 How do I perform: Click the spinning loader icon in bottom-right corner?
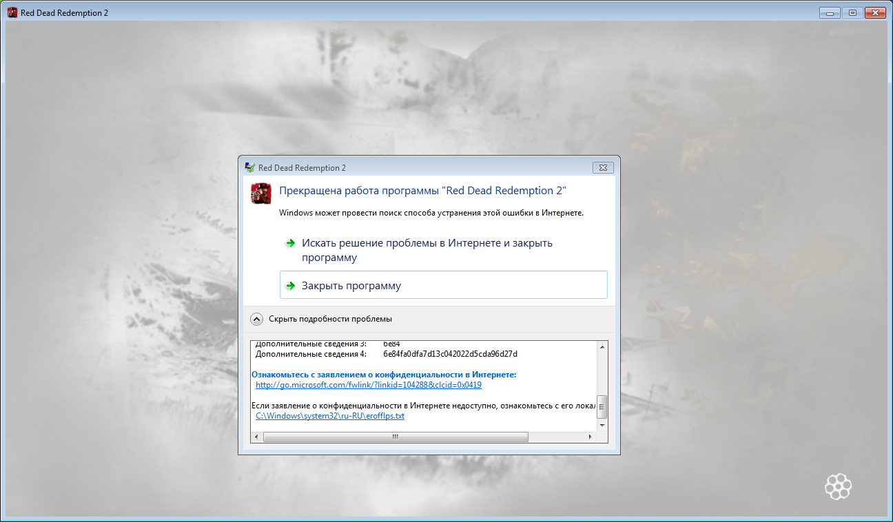[x=838, y=486]
